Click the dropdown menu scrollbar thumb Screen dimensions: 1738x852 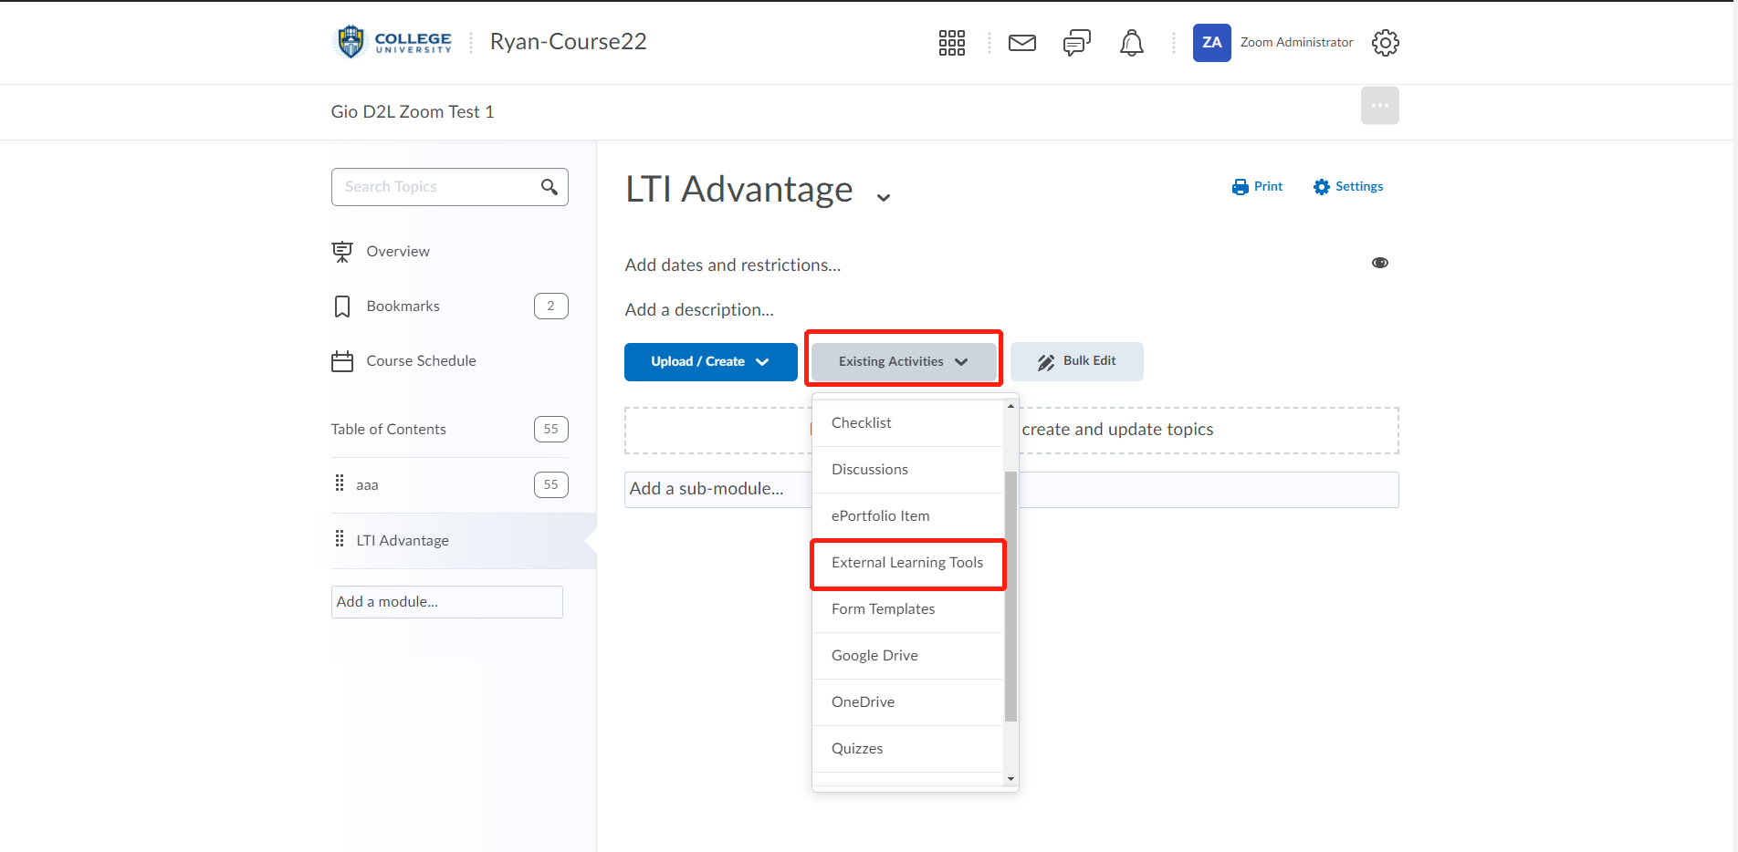click(x=1010, y=597)
